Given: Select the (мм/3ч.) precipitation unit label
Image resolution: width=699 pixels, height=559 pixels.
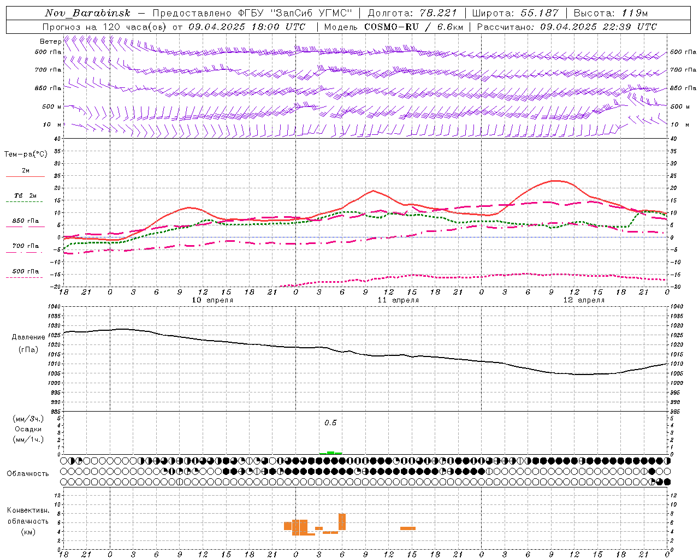Looking at the screenshot, I should [x=28, y=419].
